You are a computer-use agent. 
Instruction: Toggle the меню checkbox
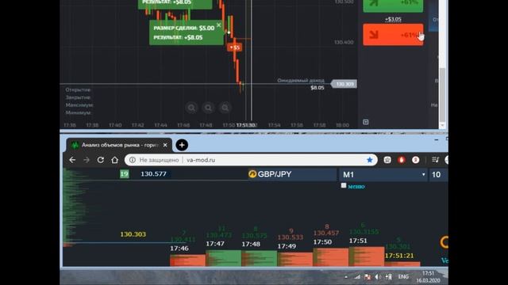(344, 185)
